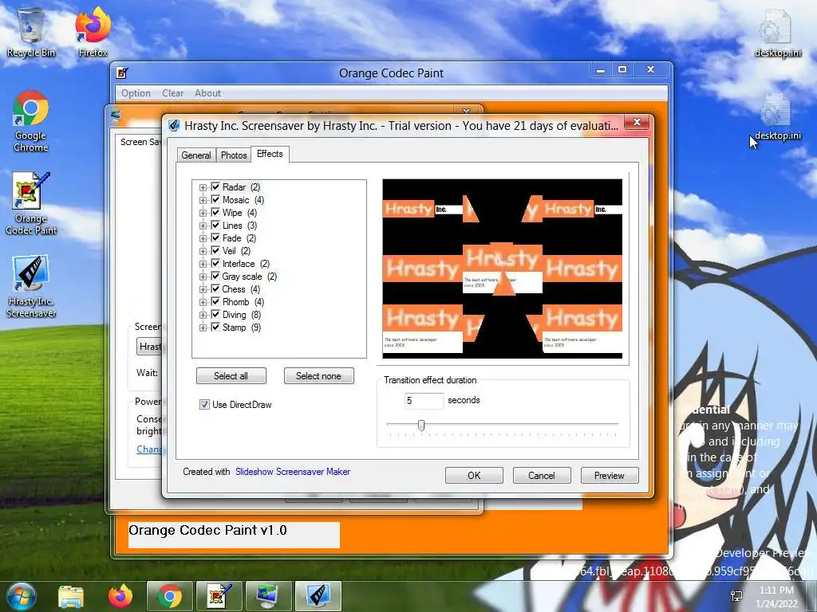
Task: Uncheck the Stamp effect checkbox
Action: pos(215,327)
